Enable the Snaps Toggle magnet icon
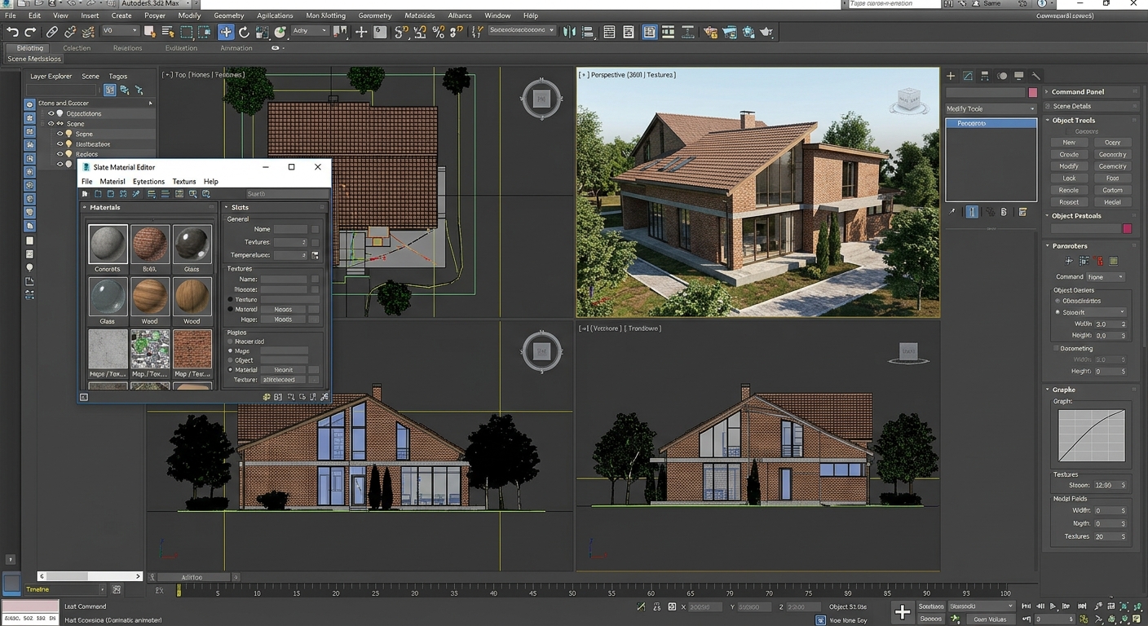Viewport: 1148px width, 626px height. [399, 32]
